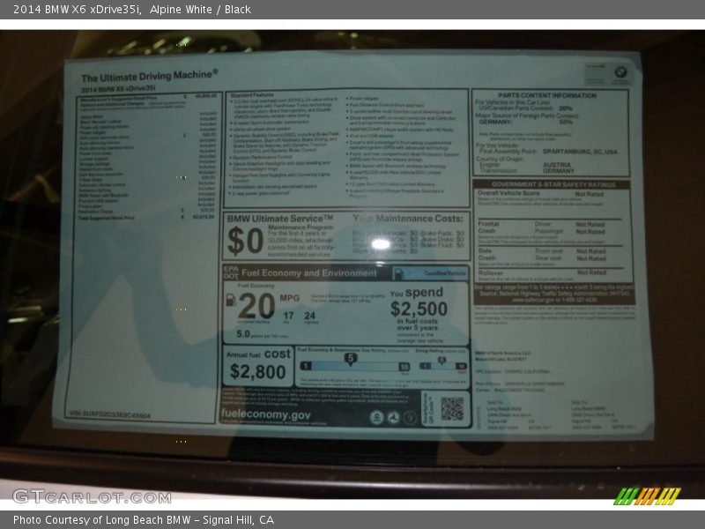The height and width of the screenshot is (529, 705).
Task: Click the VIN number at sticker bottom
Action: (x=109, y=414)
